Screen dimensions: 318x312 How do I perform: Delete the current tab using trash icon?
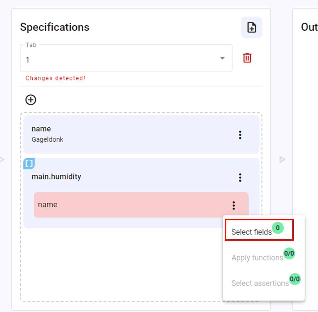247,58
